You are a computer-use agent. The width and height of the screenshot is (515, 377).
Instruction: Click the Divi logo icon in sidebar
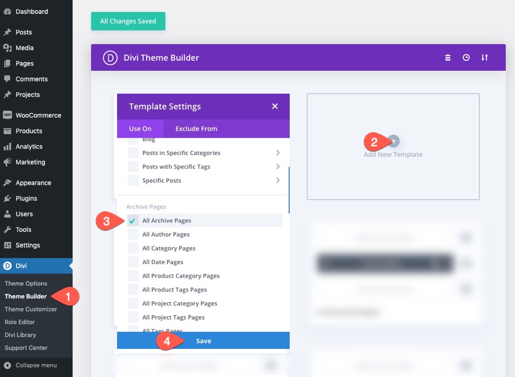[x=7, y=266]
